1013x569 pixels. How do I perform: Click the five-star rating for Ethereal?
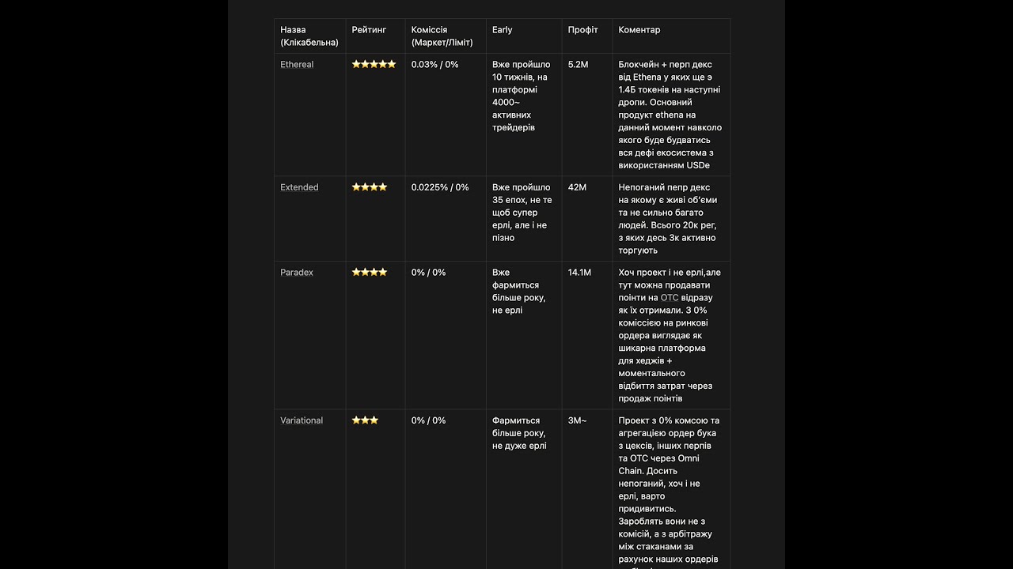pyautogui.click(x=374, y=65)
